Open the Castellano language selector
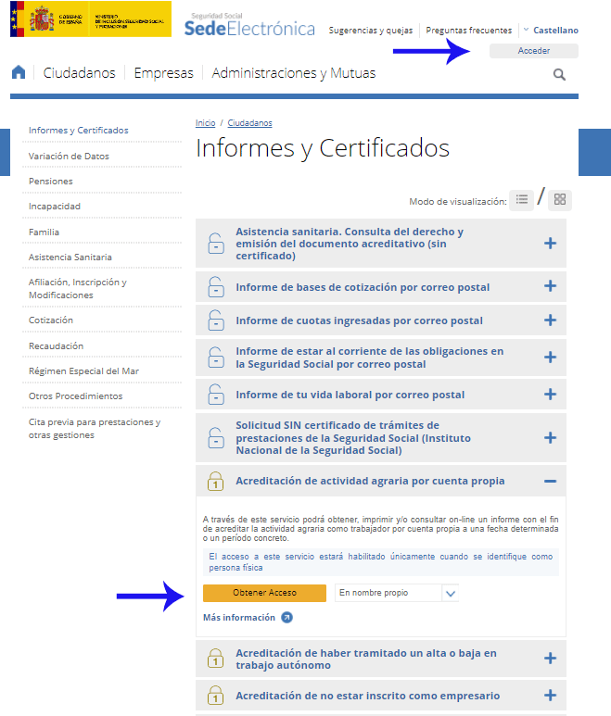This screenshot has width=611, height=716. coord(550,31)
